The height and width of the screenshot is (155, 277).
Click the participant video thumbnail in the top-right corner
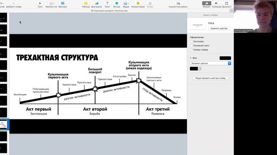(255, 16)
